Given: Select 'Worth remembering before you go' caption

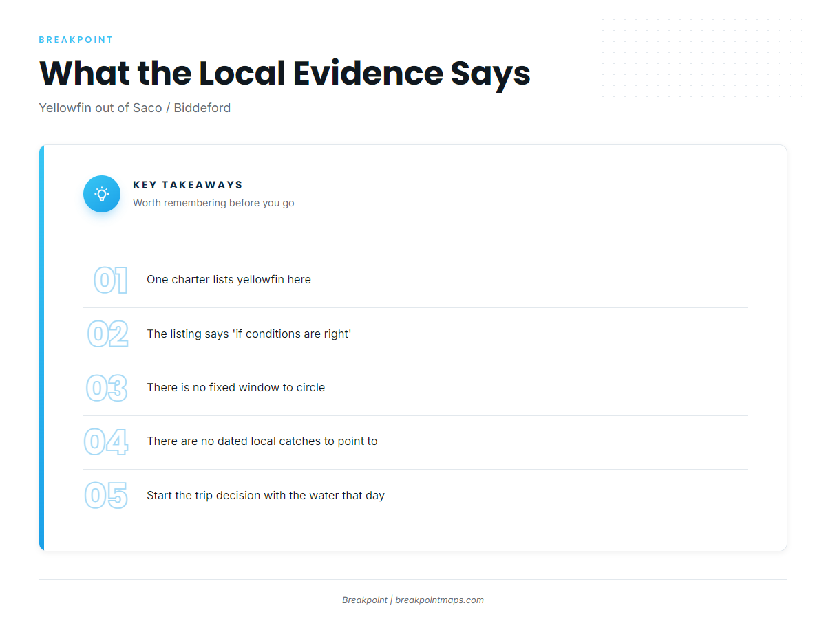Looking at the screenshot, I should coord(213,203).
